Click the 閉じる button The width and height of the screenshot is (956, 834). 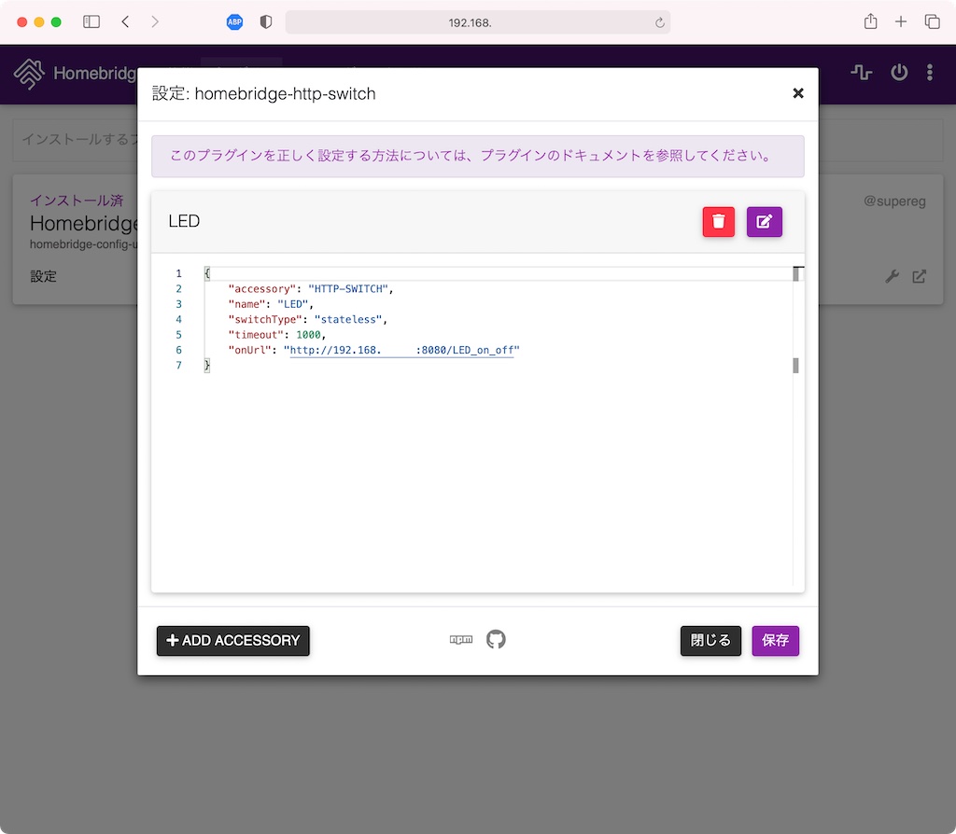click(x=710, y=641)
